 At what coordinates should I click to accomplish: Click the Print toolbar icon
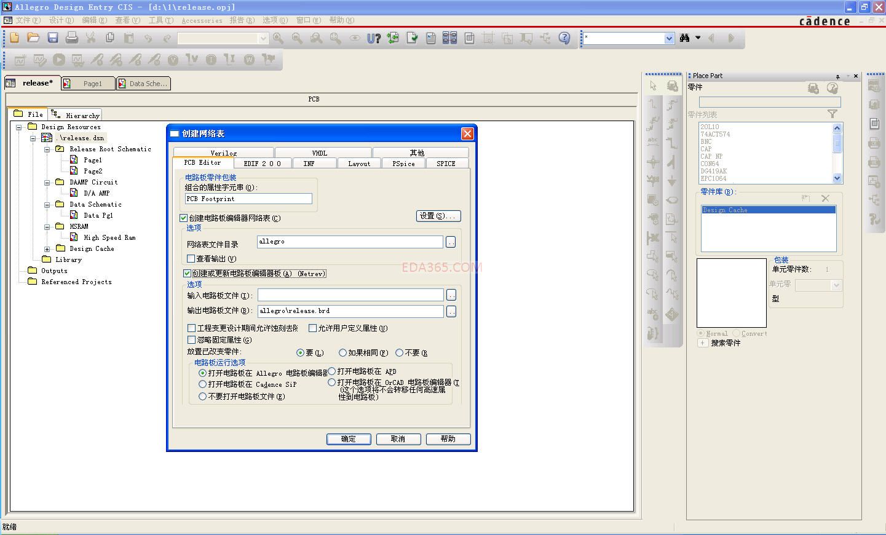(x=72, y=38)
